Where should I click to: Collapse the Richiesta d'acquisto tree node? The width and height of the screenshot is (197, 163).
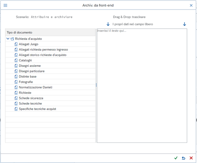point(8,38)
